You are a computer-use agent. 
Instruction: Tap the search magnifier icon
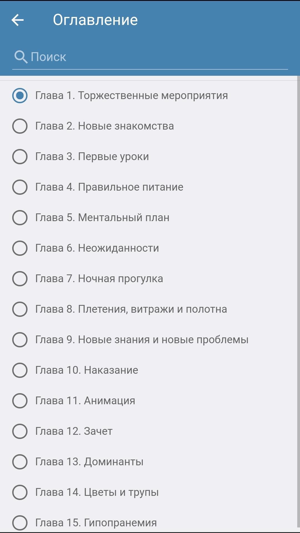pos(21,57)
